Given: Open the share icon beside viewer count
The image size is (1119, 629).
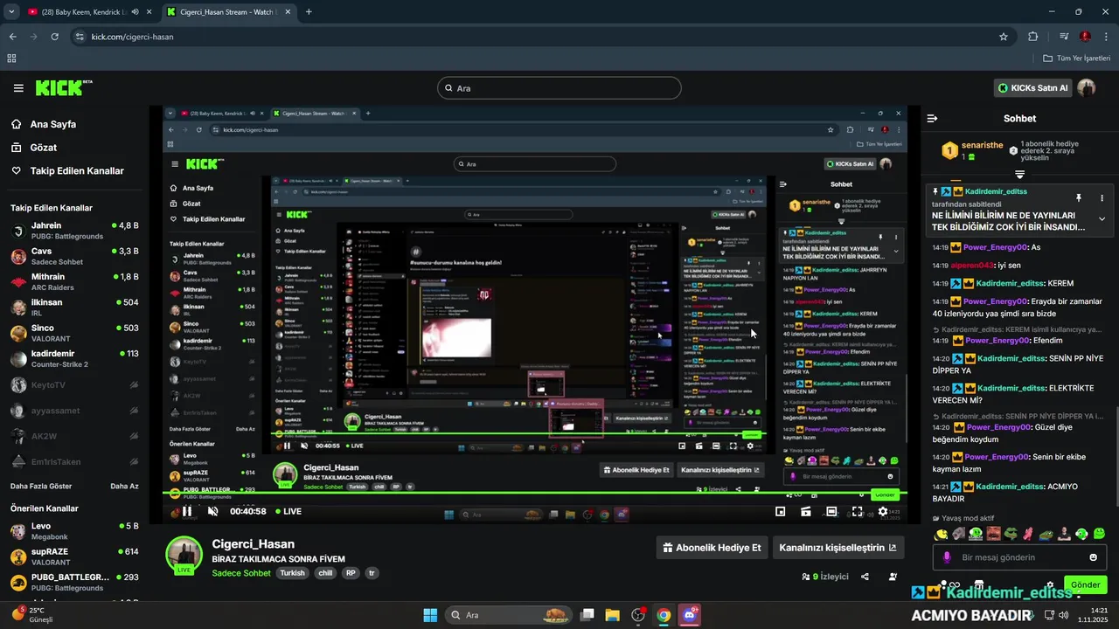Looking at the screenshot, I should 865,577.
